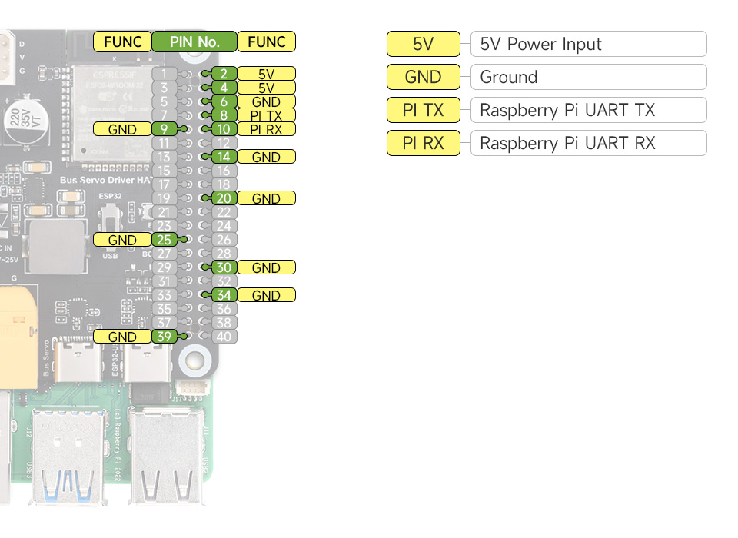The width and height of the screenshot is (738, 538).
Task: Click the GND label beside pin 20
Action: pyautogui.click(x=267, y=198)
